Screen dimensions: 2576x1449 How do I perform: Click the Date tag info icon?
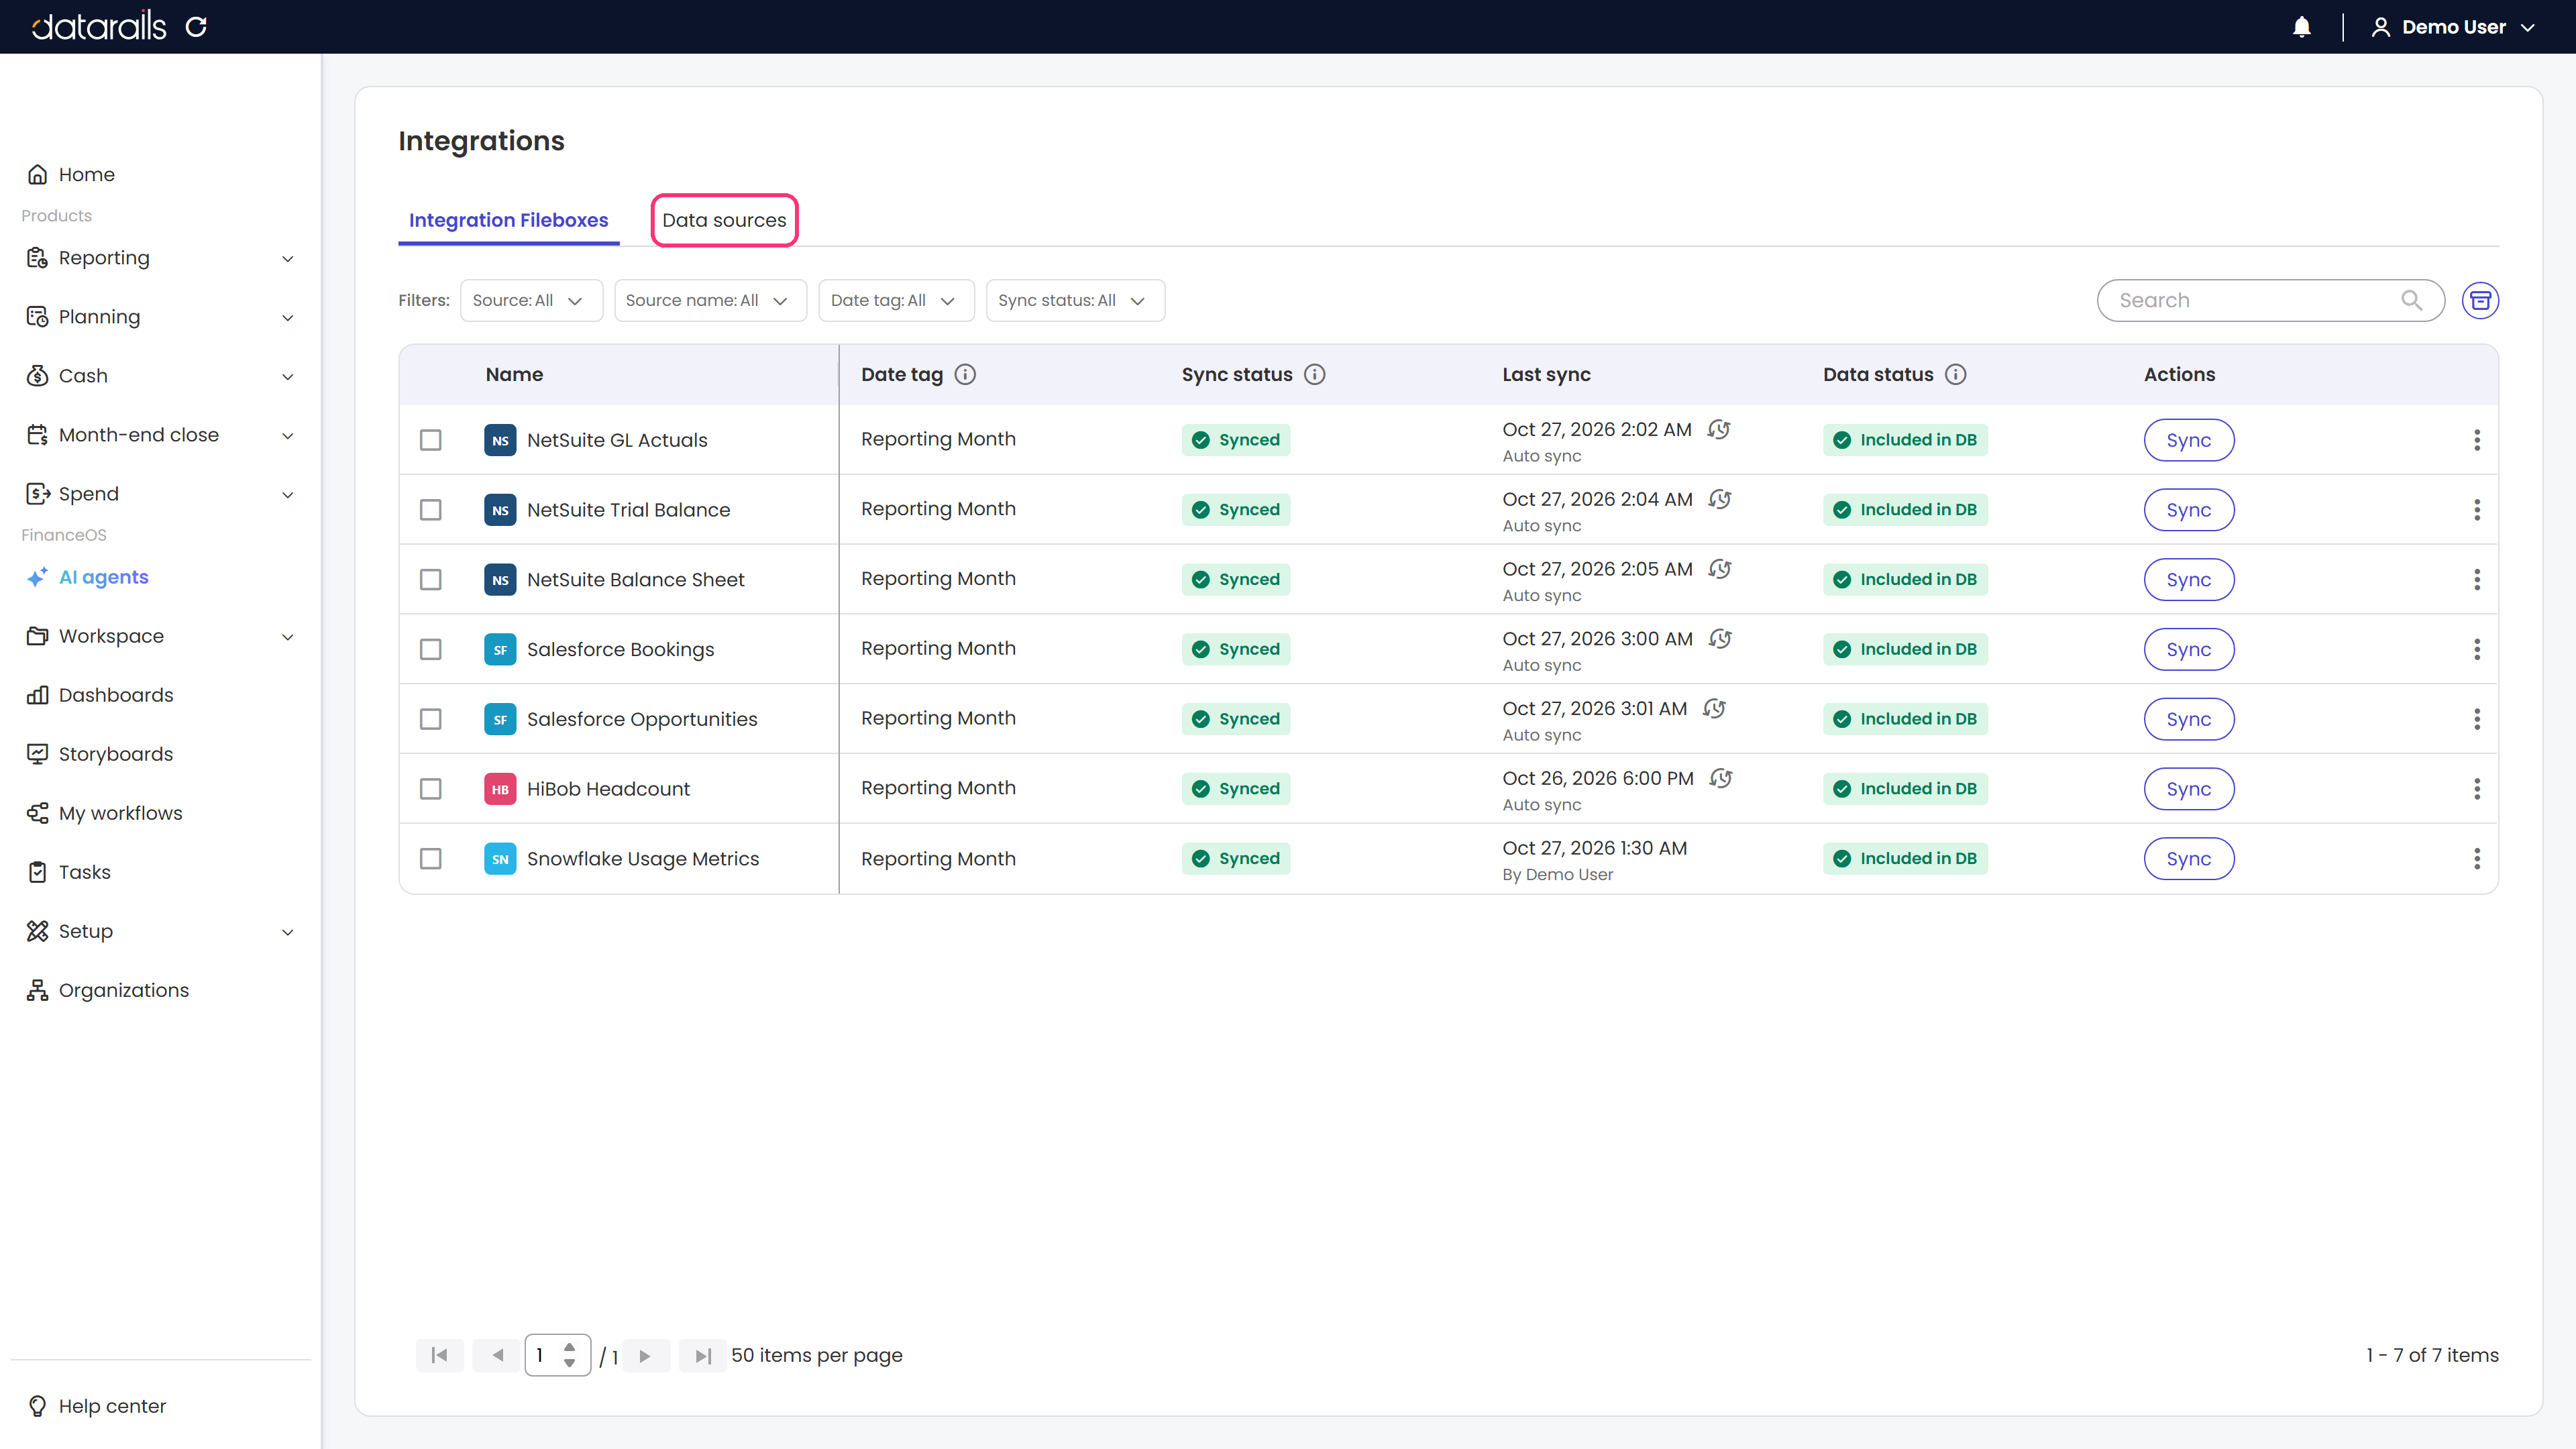[965, 374]
